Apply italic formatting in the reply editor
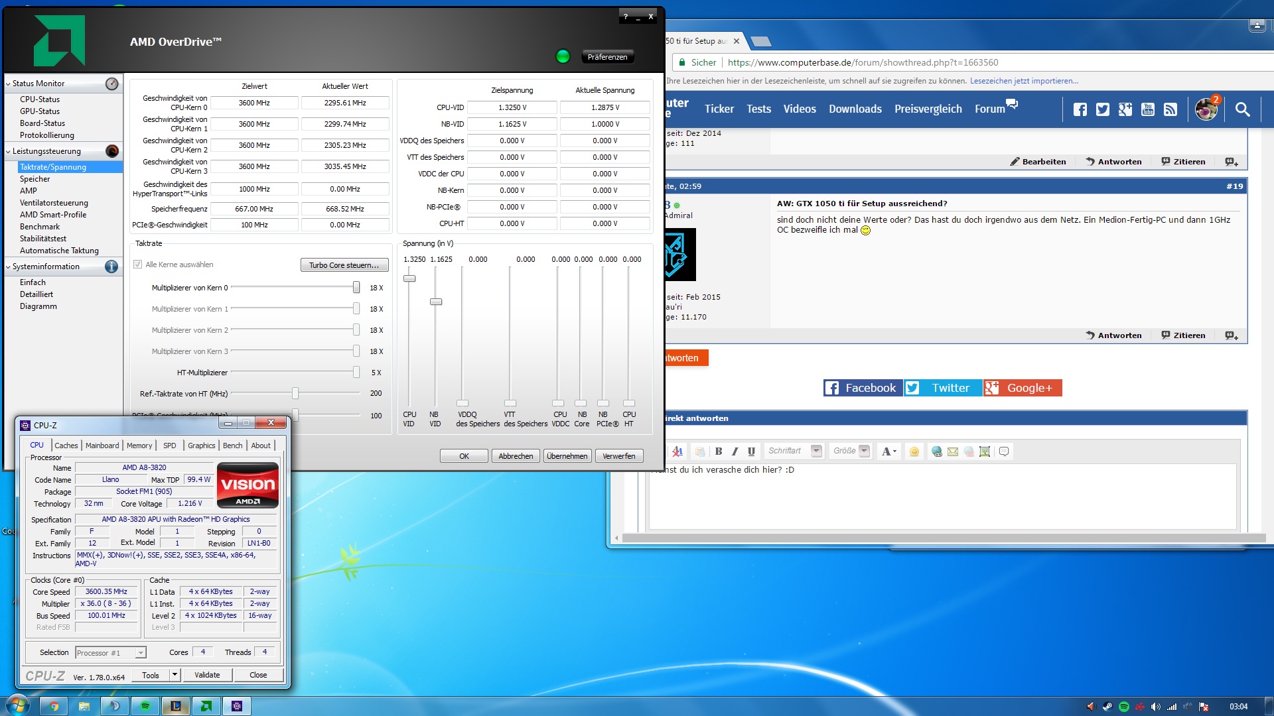This screenshot has height=716, width=1274. (735, 451)
